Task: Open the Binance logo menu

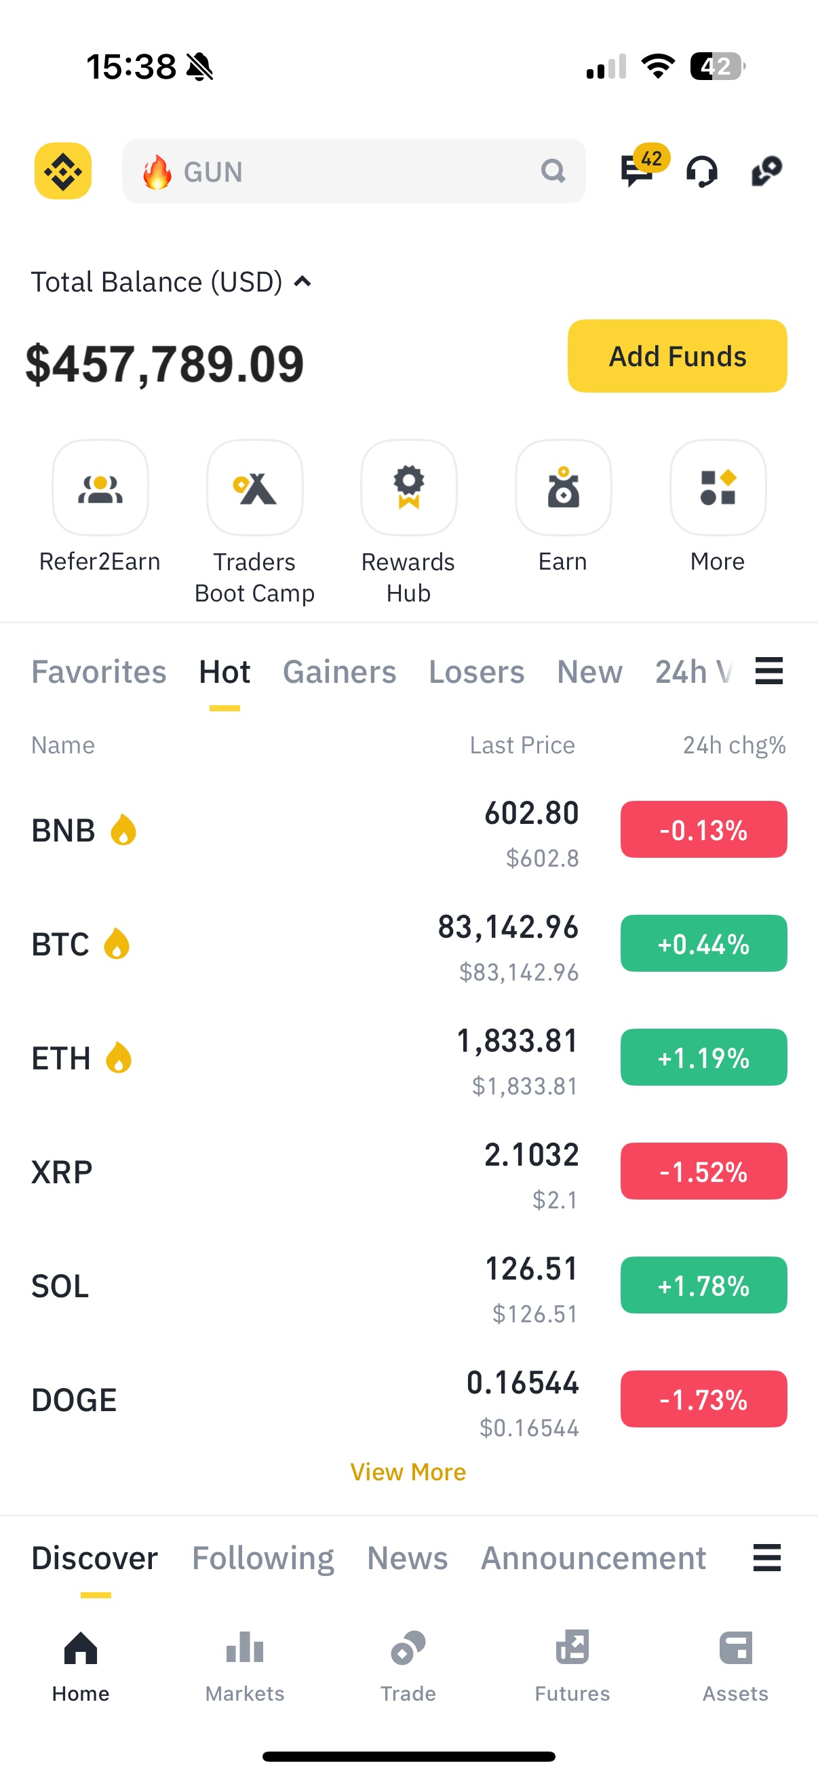Action: tap(63, 170)
